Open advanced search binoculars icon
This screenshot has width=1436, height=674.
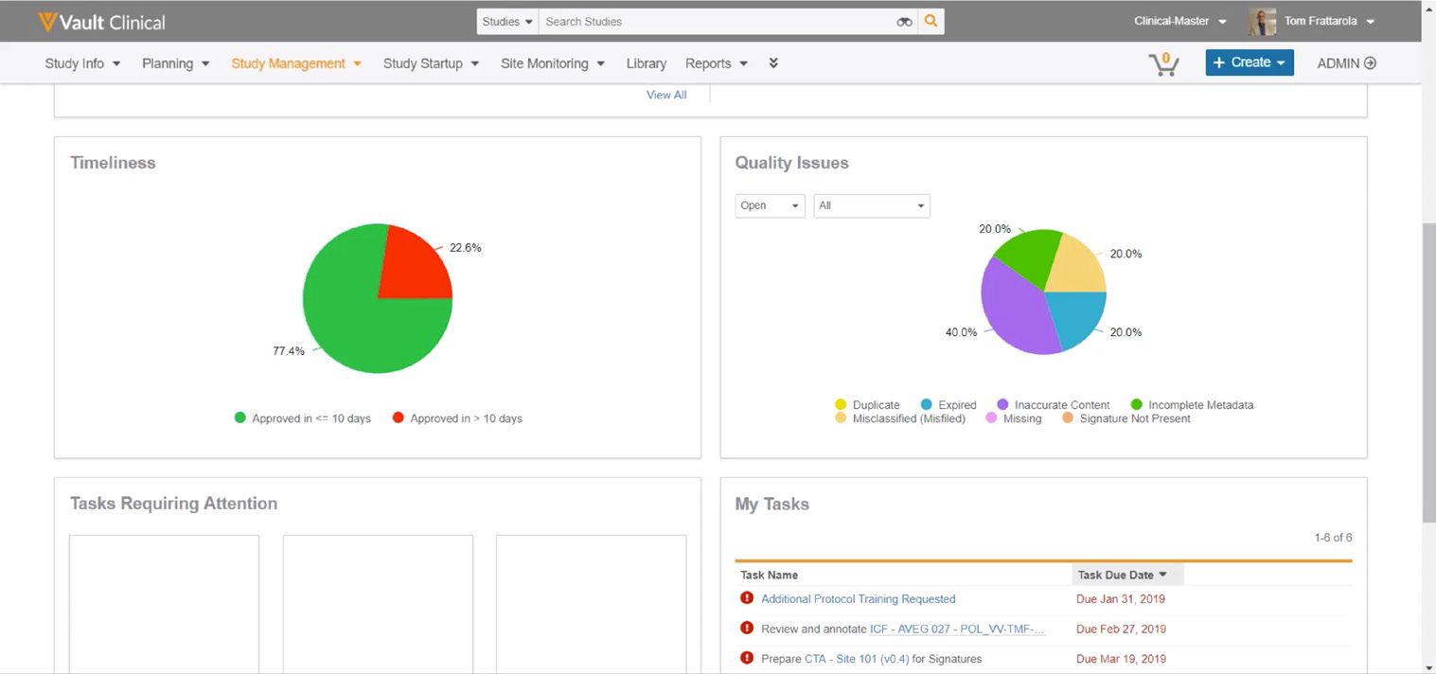905,22
